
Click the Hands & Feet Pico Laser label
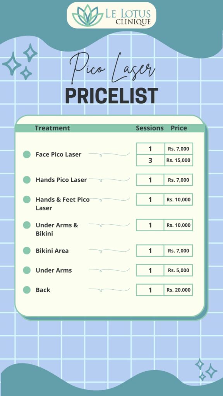pos(62,204)
